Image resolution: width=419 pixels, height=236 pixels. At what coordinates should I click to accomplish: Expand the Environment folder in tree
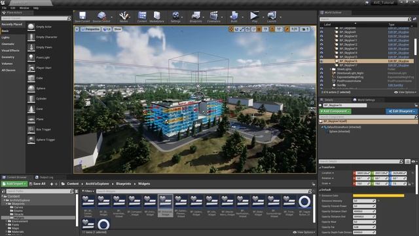[6, 222]
